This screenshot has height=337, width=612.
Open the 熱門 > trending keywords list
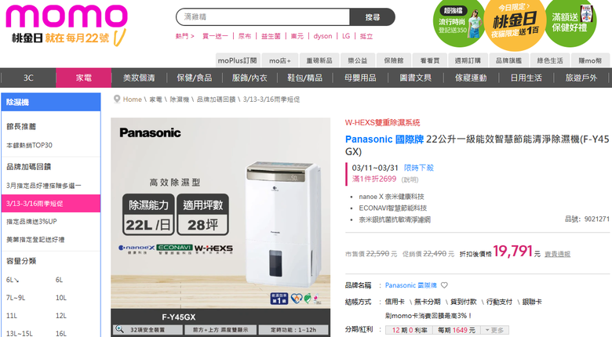[184, 36]
